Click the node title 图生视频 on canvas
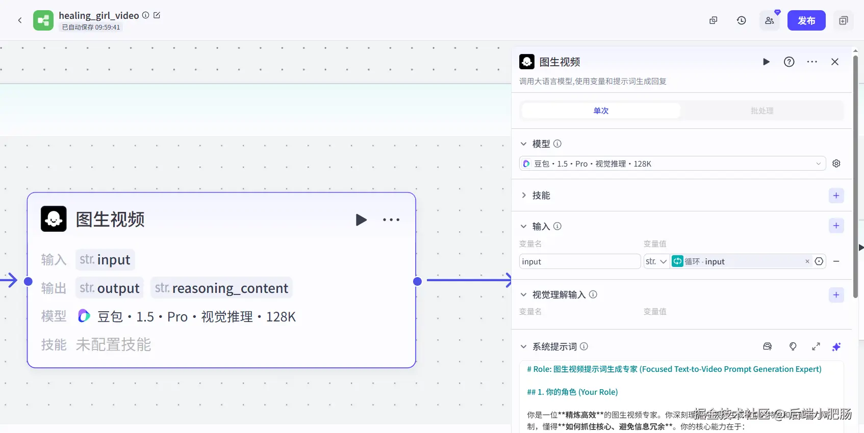The width and height of the screenshot is (864, 433). click(x=110, y=220)
